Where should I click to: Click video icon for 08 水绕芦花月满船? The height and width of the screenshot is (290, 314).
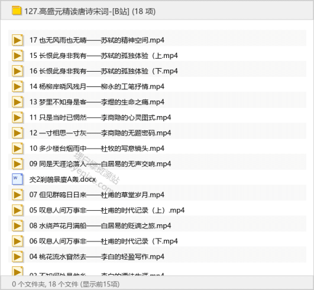(17, 225)
